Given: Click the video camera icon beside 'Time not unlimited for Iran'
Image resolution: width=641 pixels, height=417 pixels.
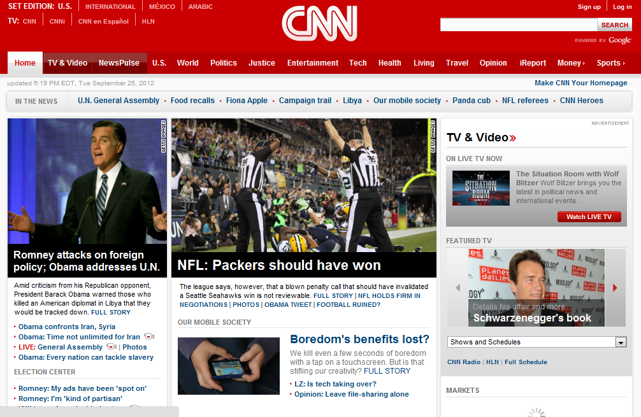Looking at the screenshot, I should click(x=149, y=337).
